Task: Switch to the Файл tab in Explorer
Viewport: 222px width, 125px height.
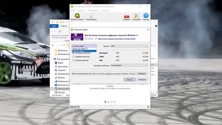Action: pyautogui.click(x=54, y=26)
